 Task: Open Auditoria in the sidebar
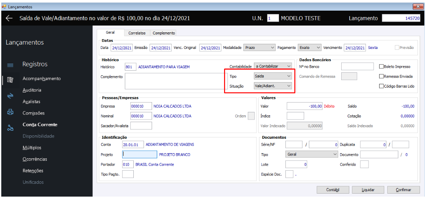tap(32, 90)
